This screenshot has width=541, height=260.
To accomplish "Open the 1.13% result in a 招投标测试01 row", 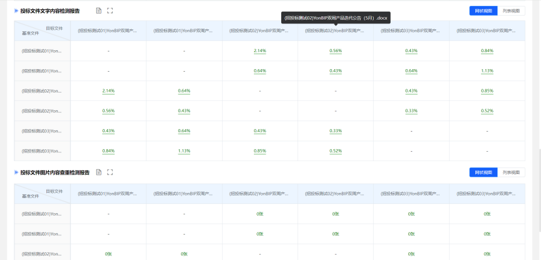I will (x=487, y=71).
